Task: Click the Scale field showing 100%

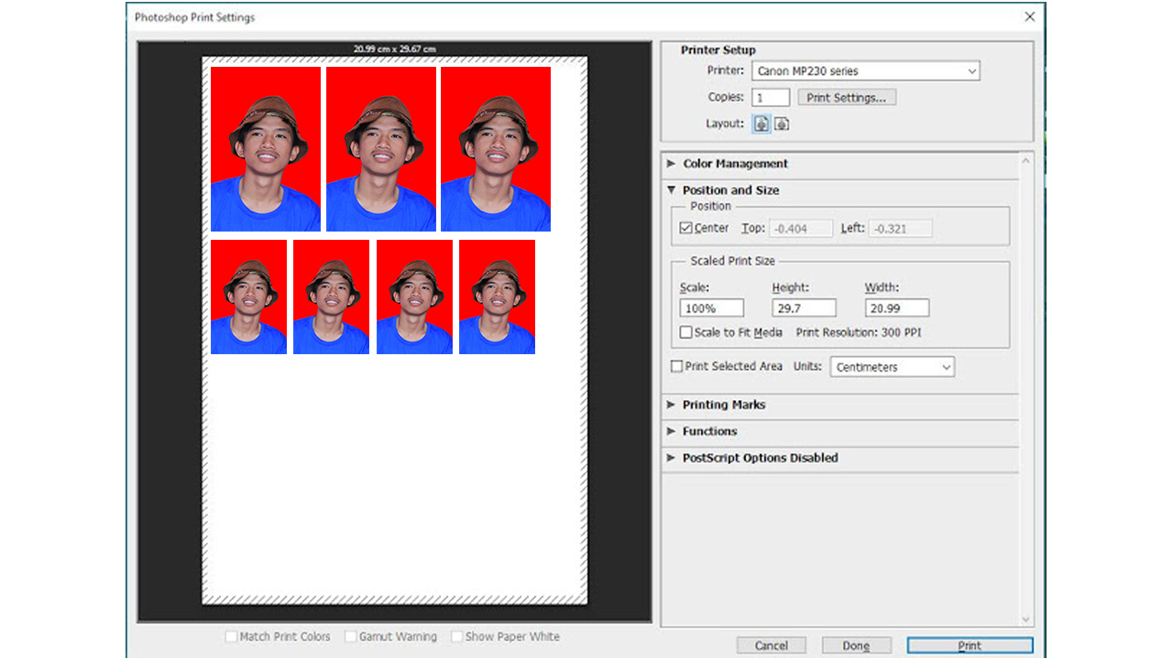Action: click(712, 308)
